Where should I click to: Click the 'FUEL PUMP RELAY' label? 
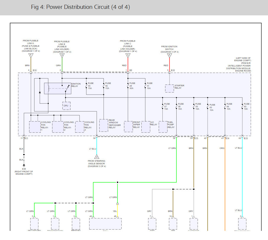click(x=171, y=125)
